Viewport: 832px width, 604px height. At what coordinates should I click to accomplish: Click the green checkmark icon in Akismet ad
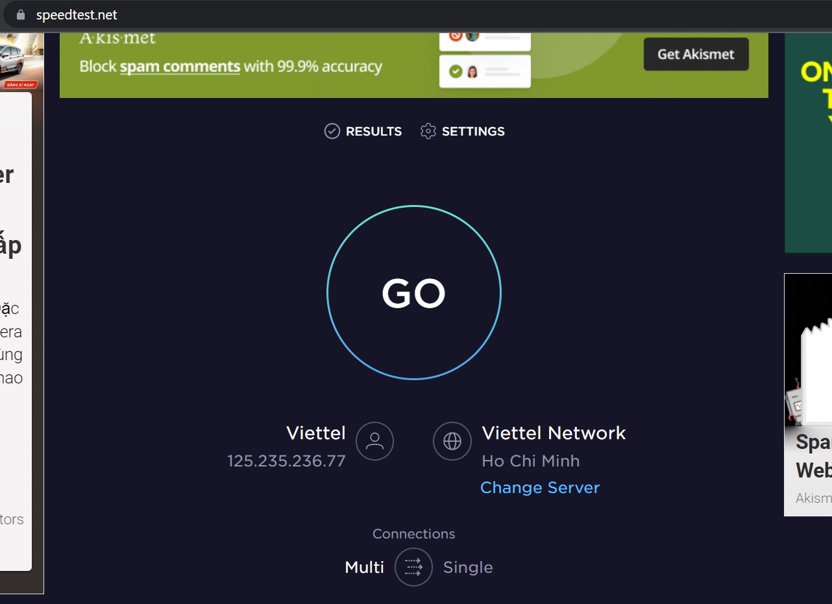pos(456,71)
